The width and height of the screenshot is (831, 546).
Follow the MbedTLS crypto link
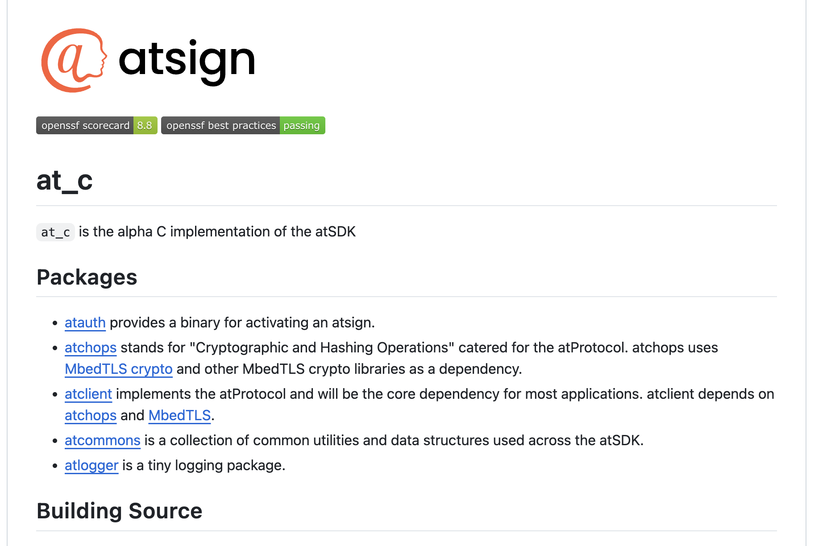point(119,369)
